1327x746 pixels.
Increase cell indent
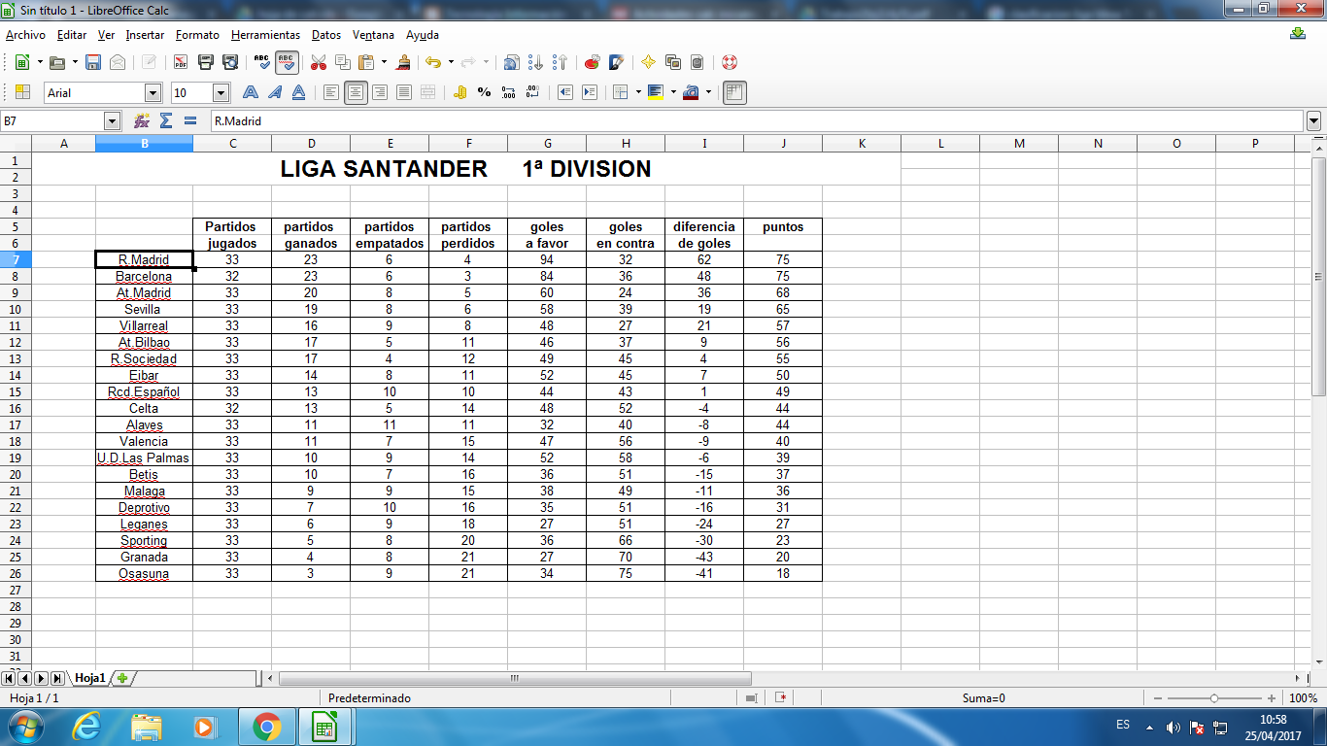pos(589,92)
